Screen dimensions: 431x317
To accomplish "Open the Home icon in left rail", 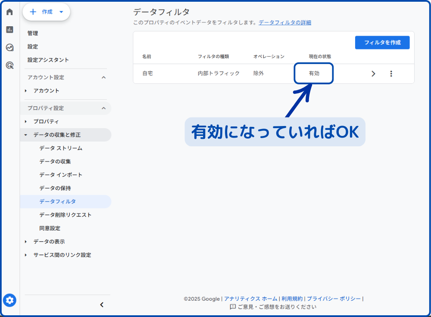I will [9, 12].
